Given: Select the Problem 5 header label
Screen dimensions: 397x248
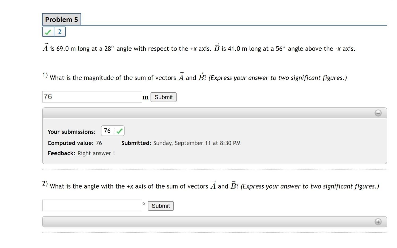Looking at the screenshot, I should pyautogui.click(x=61, y=19).
